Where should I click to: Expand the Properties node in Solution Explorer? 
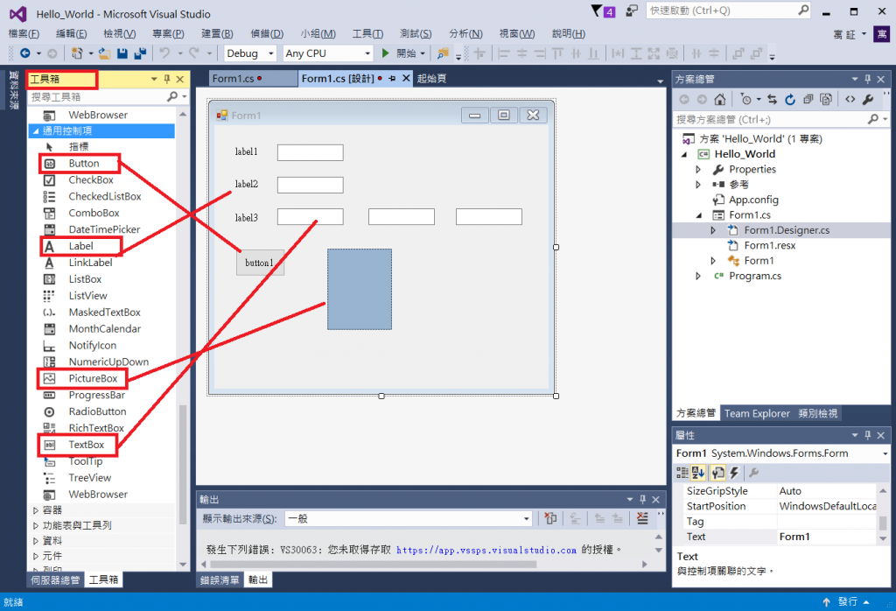(698, 169)
